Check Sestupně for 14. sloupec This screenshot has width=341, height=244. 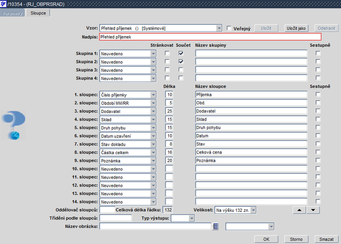[x=318, y=201]
